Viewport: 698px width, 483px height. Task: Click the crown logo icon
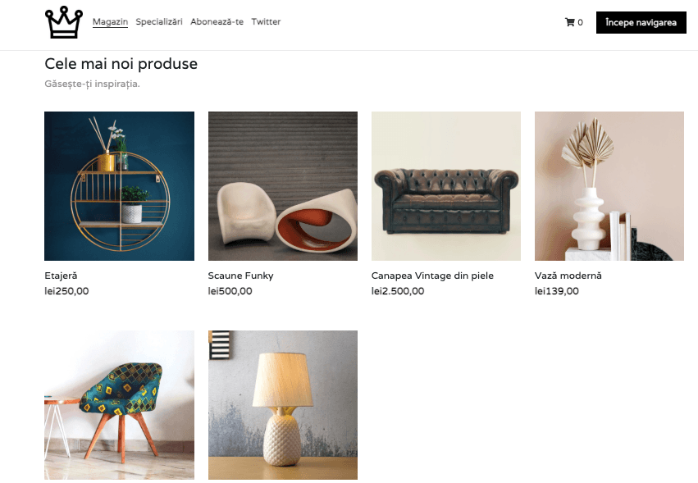coord(64,22)
